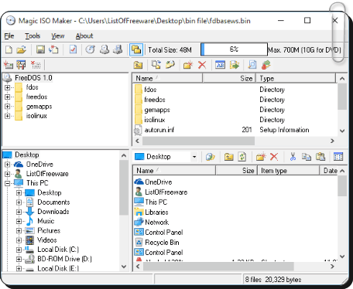Sort the Desktop list by the Date column
This screenshot has width=353, height=289.
tap(329, 171)
